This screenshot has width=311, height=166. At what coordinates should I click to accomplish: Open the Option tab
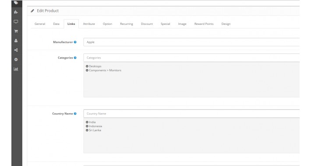[x=107, y=24]
